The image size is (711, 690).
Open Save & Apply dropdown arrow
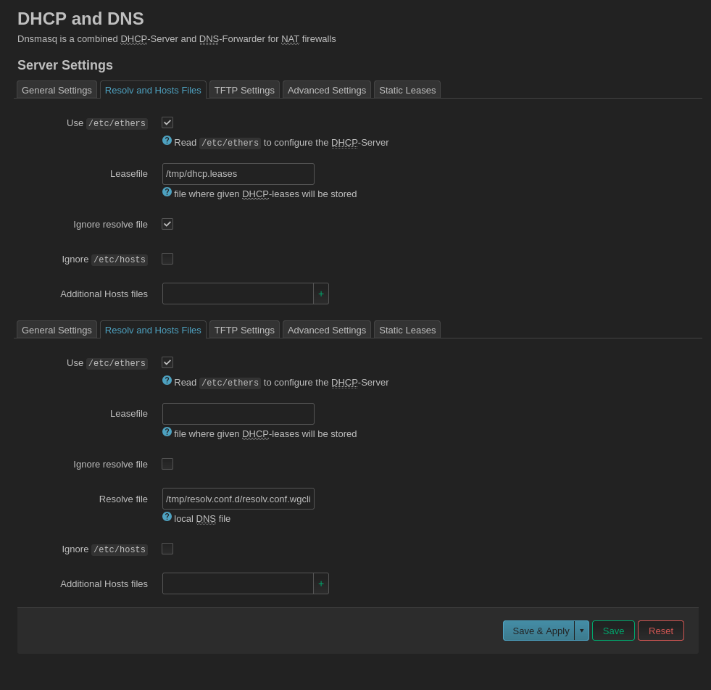[x=581, y=631]
